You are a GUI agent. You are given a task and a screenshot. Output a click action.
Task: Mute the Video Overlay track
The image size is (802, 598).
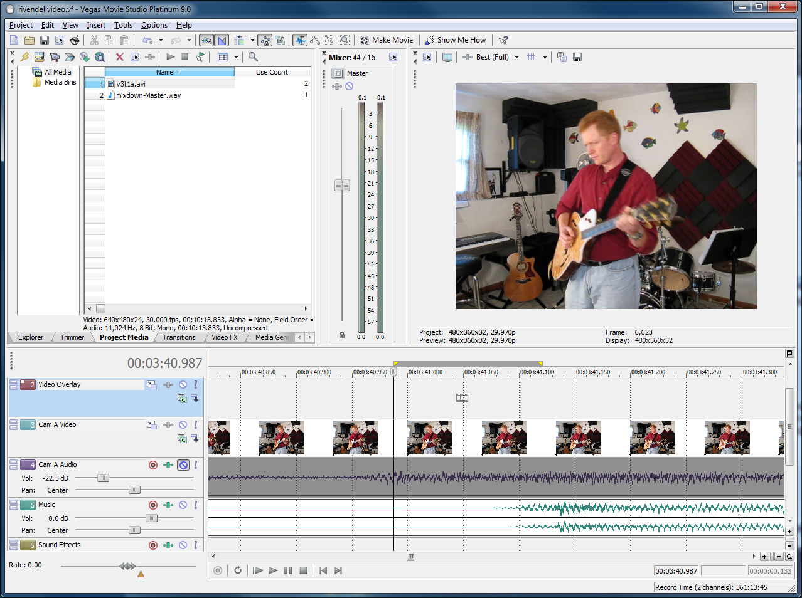tap(183, 385)
